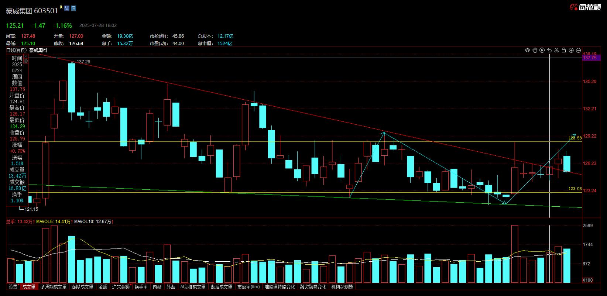The height and width of the screenshot is (296, 607).
Task: Click the 陆 badge next to stock code
Action: coord(67,8)
